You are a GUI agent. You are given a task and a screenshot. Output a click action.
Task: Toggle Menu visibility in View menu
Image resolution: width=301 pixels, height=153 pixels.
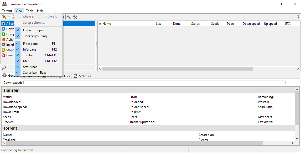[38, 61]
